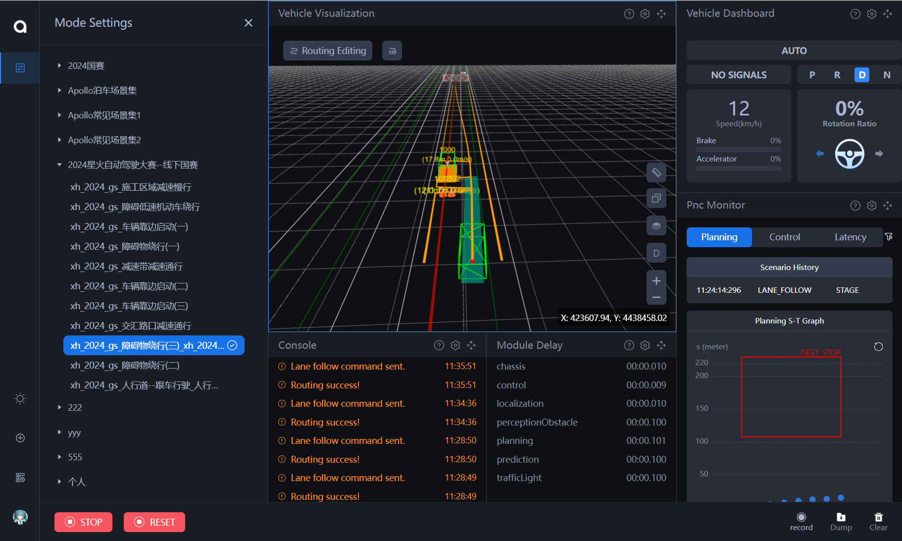
Task: Click the Accelerator progress bar
Action: pos(738,168)
